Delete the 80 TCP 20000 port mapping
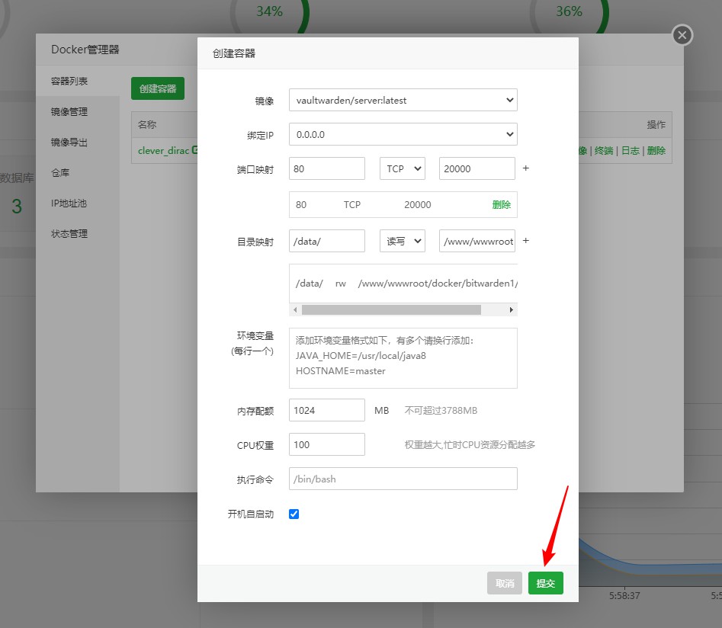 pos(501,205)
